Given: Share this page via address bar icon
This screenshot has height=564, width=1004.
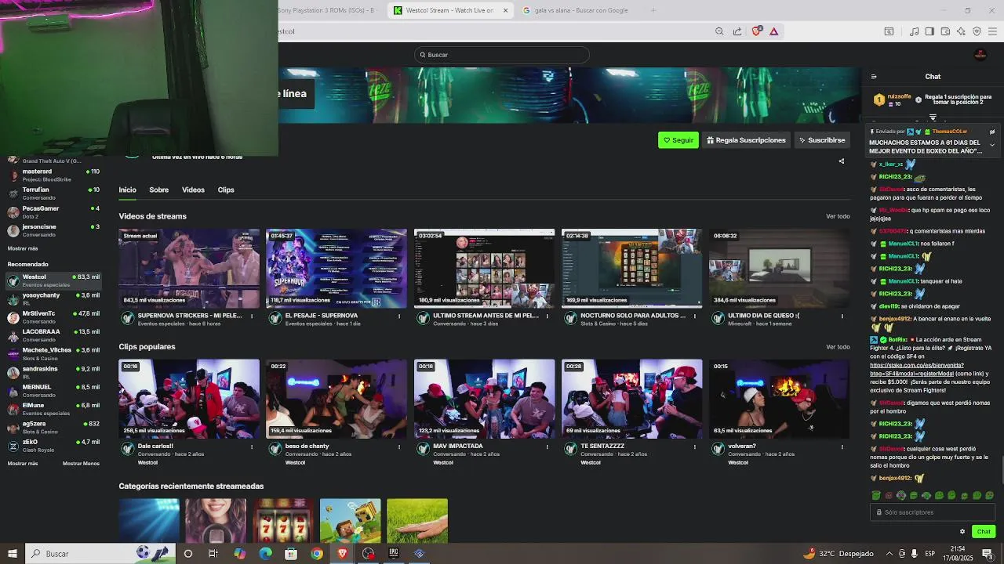Looking at the screenshot, I should pyautogui.click(x=737, y=31).
